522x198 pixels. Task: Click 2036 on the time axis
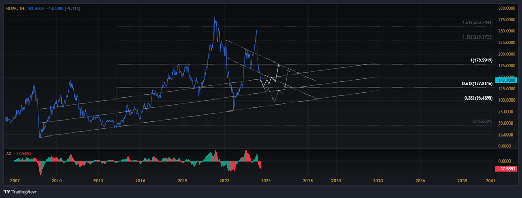(x=420, y=181)
